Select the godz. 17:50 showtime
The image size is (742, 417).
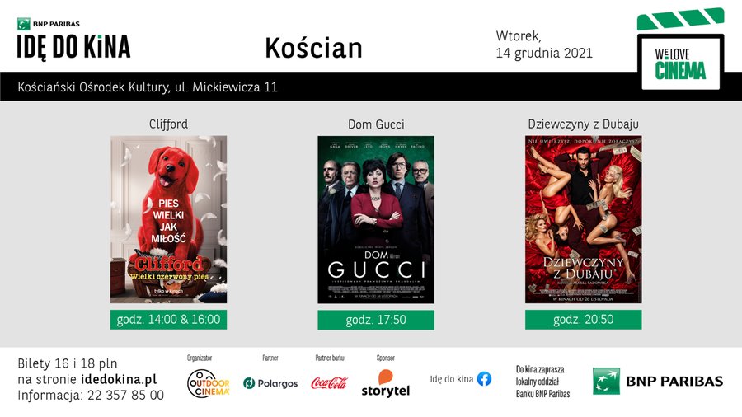[x=376, y=320]
